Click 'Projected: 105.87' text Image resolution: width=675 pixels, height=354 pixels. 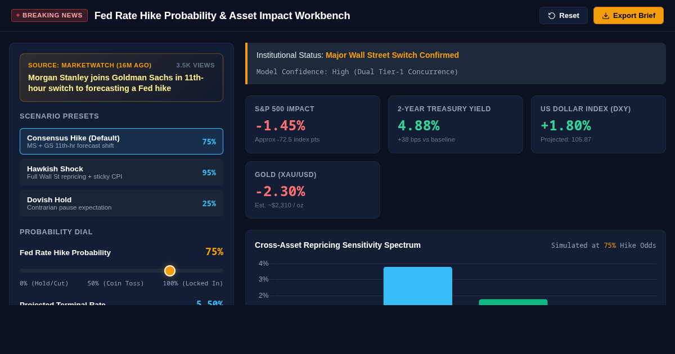click(x=566, y=139)
